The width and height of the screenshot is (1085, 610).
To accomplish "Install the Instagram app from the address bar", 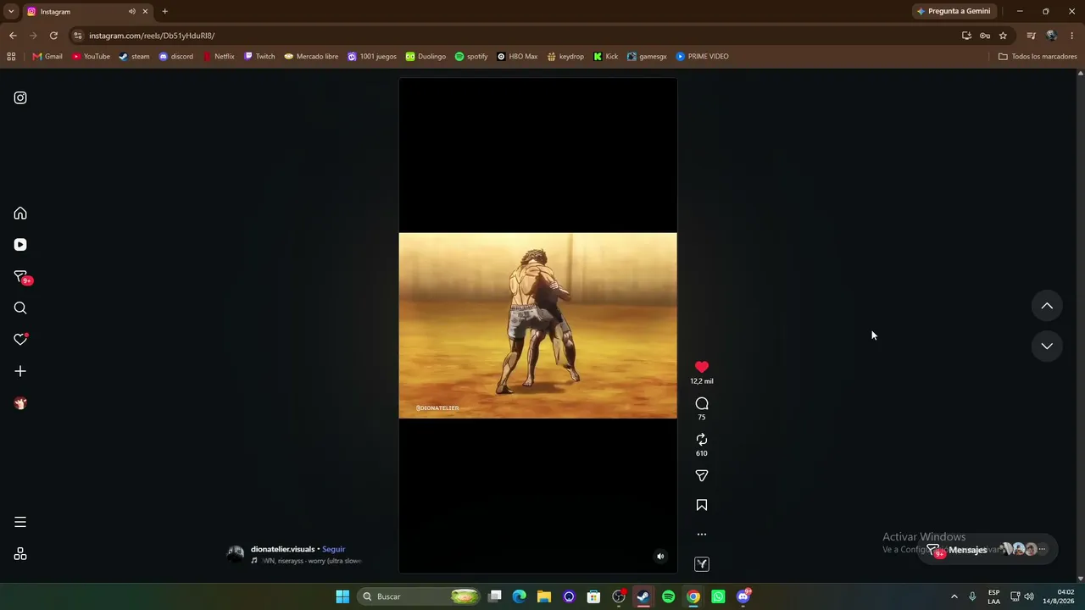I will pos(966,36).
